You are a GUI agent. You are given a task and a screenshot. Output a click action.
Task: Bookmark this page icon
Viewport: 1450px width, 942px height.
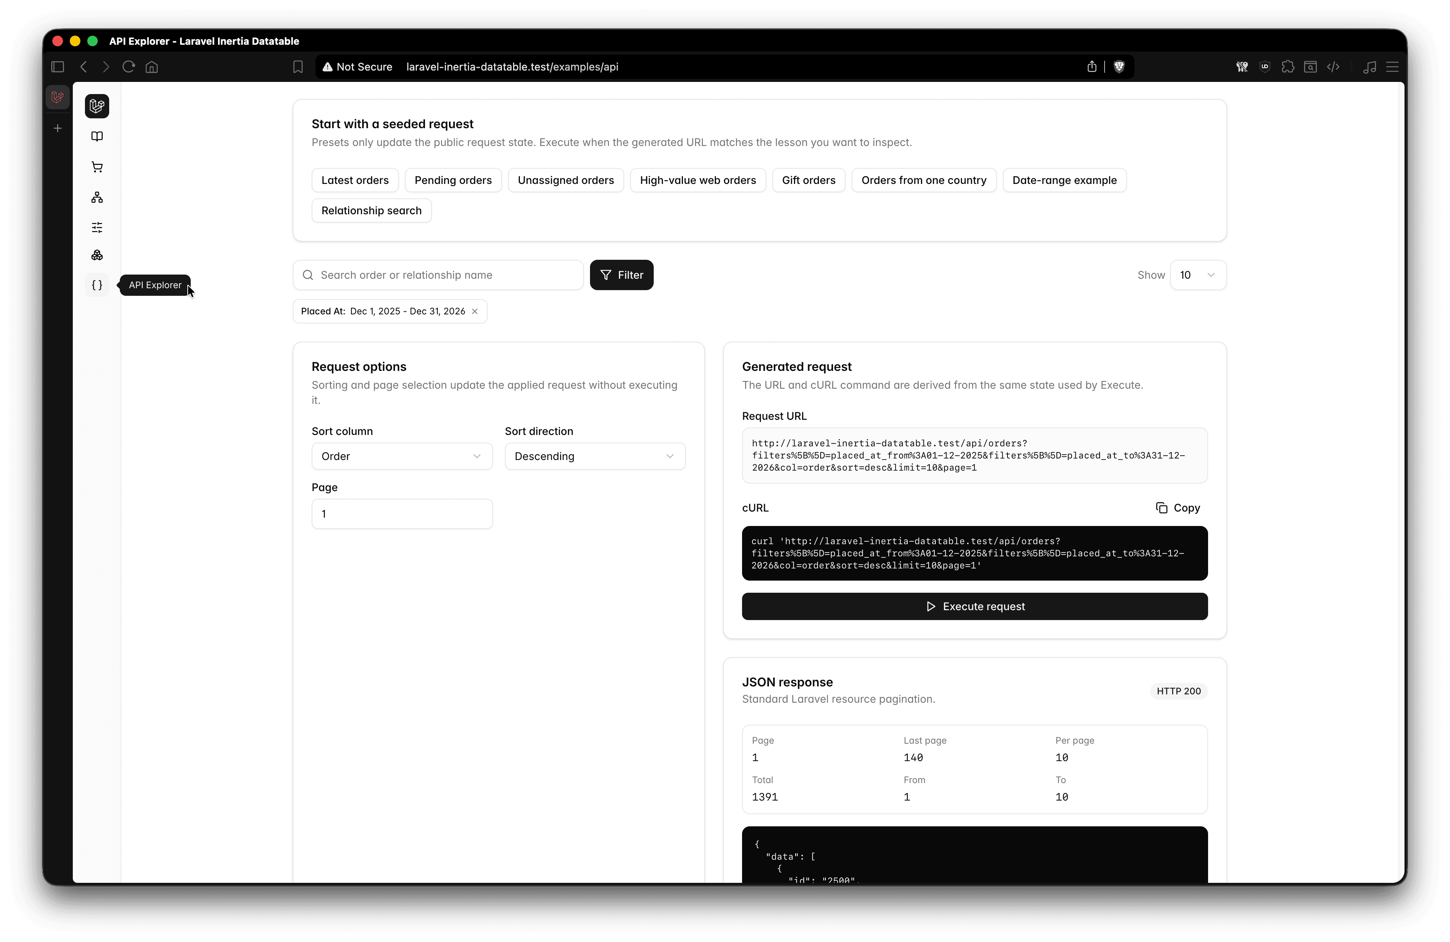298,66
